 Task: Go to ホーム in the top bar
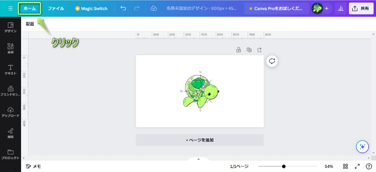pyautogui.click(x=30, y=8)
